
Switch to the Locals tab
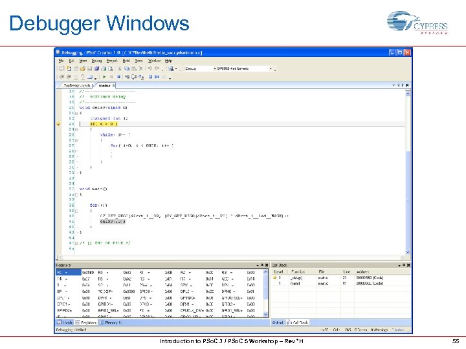(x=65, y=323)
